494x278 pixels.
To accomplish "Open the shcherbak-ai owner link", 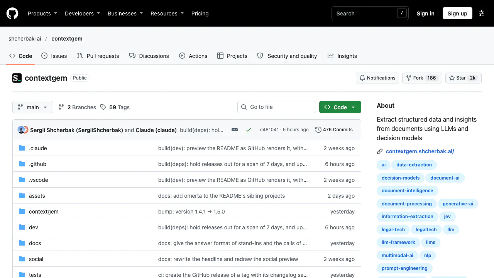I will click(25, 39).
